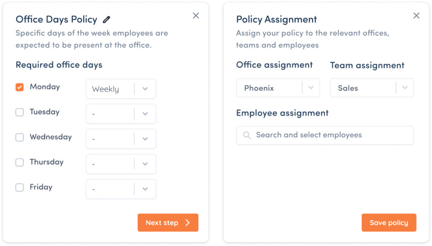Focus the Search and select employees field
432x246 pixels.
325,135
